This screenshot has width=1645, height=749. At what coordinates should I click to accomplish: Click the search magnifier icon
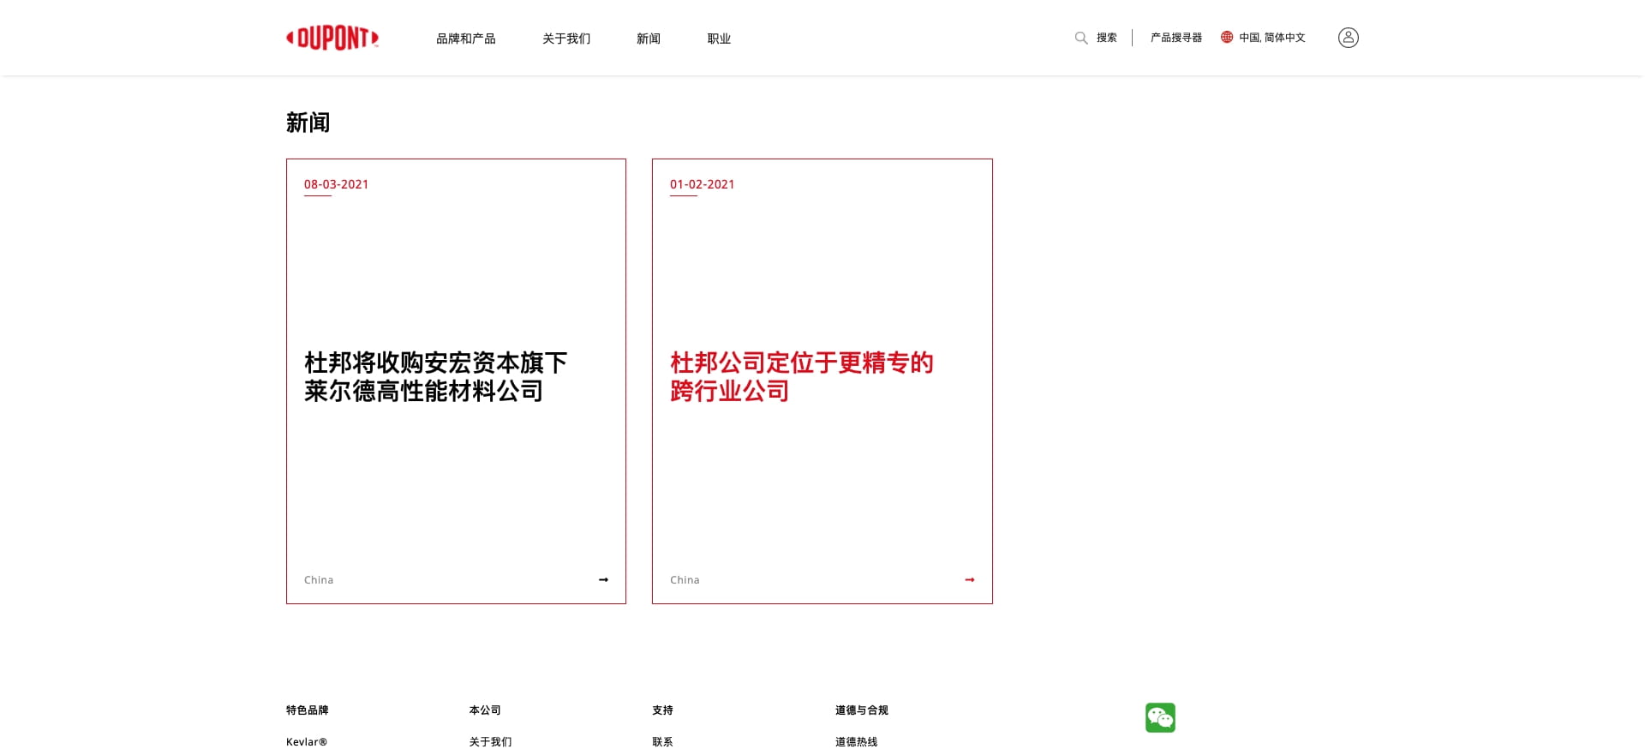pyautogui.click(x=1081, y=38)
